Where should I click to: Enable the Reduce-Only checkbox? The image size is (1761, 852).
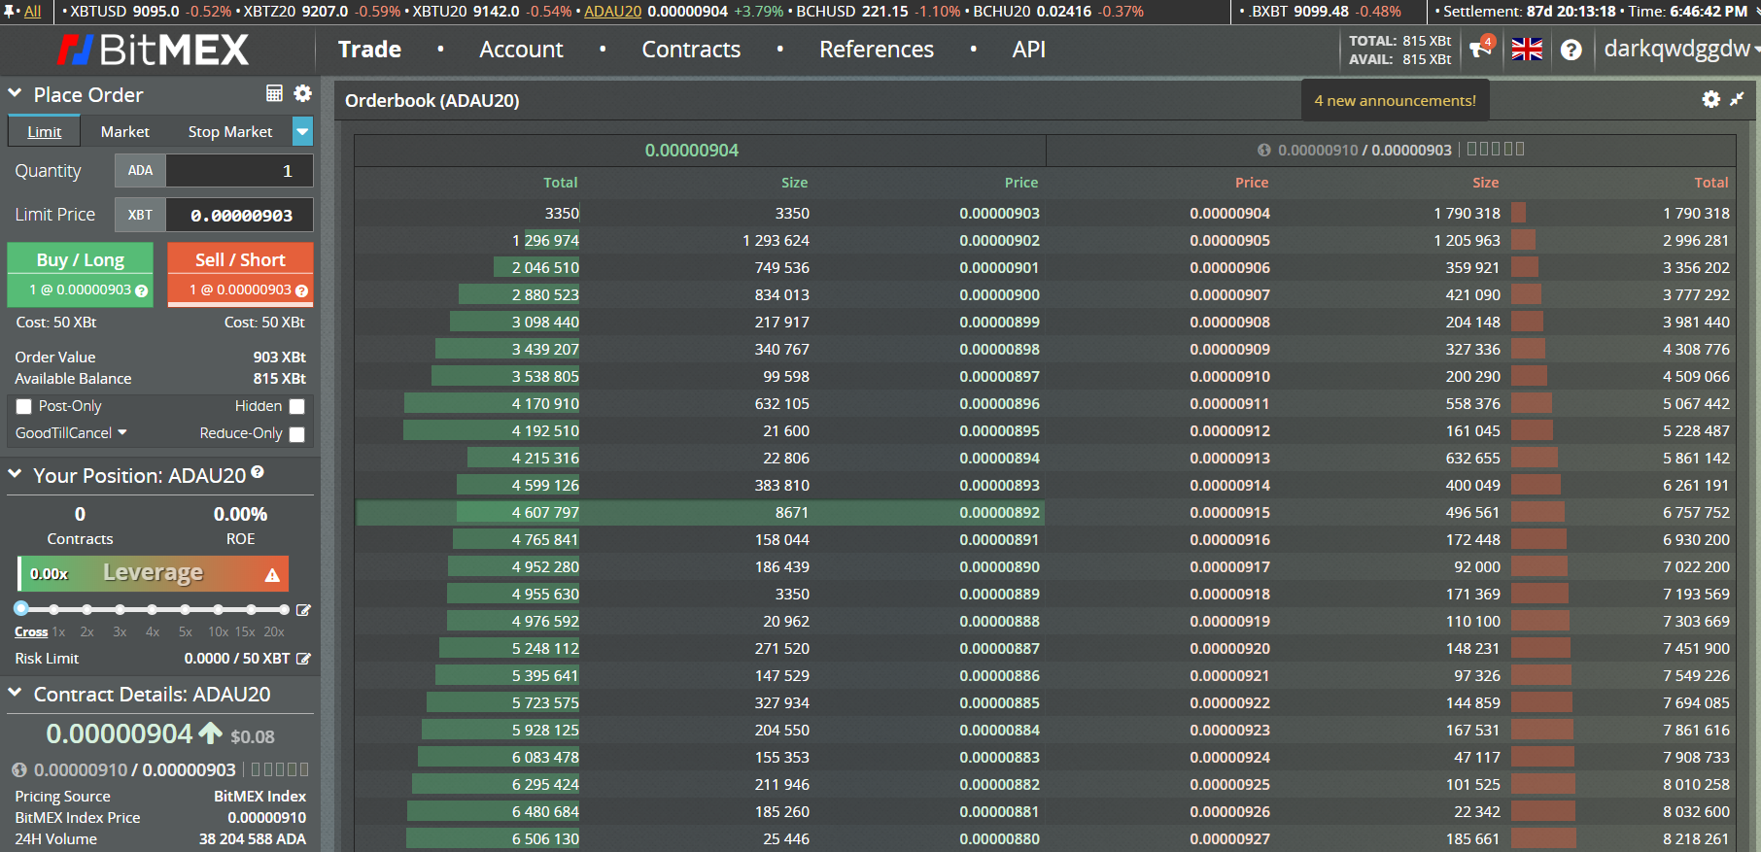297,434
